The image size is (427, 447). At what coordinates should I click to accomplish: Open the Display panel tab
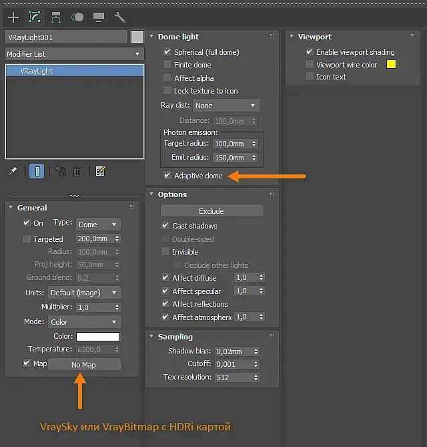pyautogui.click(x=99, y=17)
